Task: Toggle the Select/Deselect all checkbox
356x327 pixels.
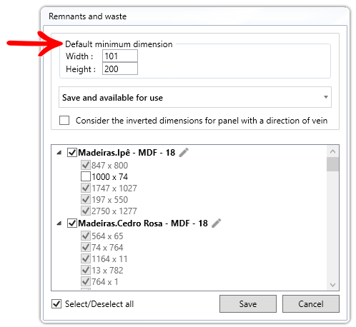Action: point(56,303)
